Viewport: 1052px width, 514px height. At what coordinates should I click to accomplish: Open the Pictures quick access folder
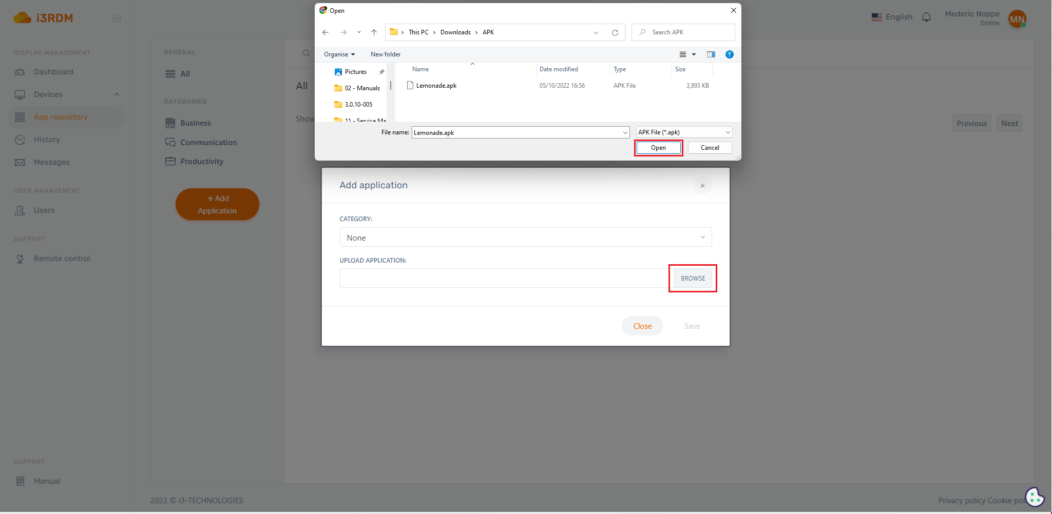355,72
